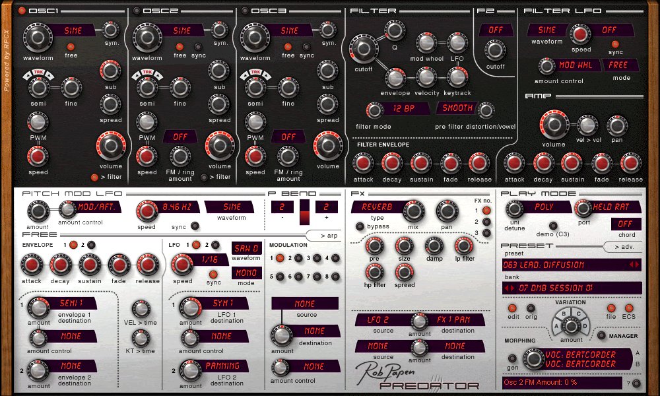Screen dimensions: 660x396
Task: Click the previous bank arrow
Action: pos(507,288)
